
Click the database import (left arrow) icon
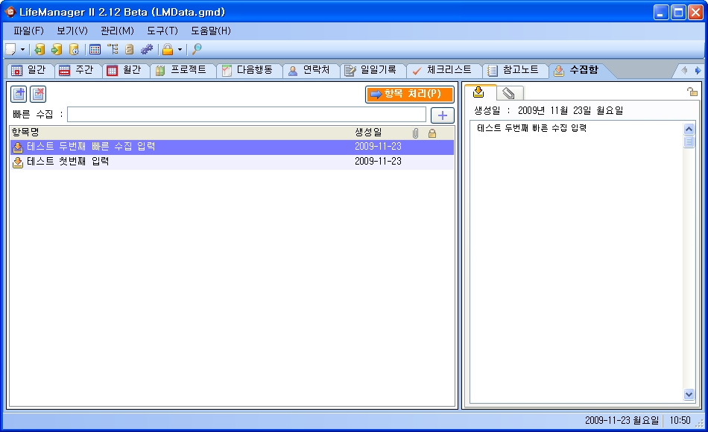39,49
